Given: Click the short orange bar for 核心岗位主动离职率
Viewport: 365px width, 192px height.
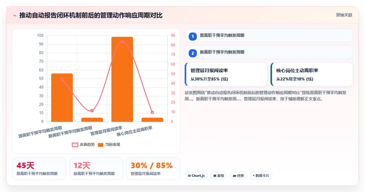Looking at the screenshot, I should (152, 120).
